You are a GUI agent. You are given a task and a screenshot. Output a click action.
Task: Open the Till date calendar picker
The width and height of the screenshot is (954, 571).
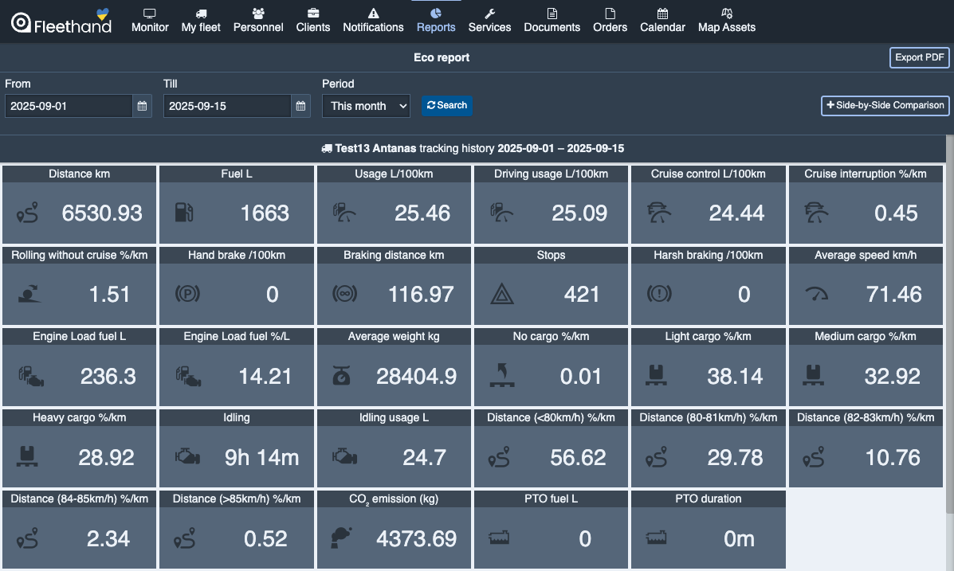point(300,106)
